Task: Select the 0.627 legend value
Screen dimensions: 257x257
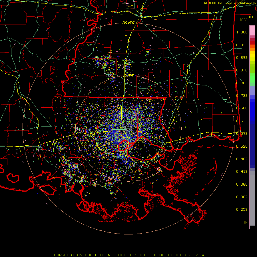Action: pyautogui.click(x=242, y=121)
